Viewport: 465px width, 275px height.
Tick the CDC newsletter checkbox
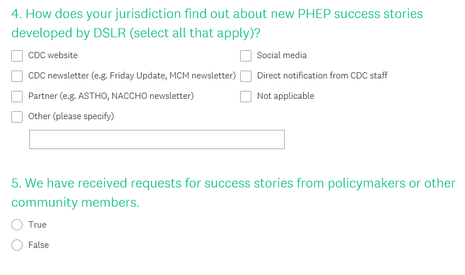tap(18, 76)
